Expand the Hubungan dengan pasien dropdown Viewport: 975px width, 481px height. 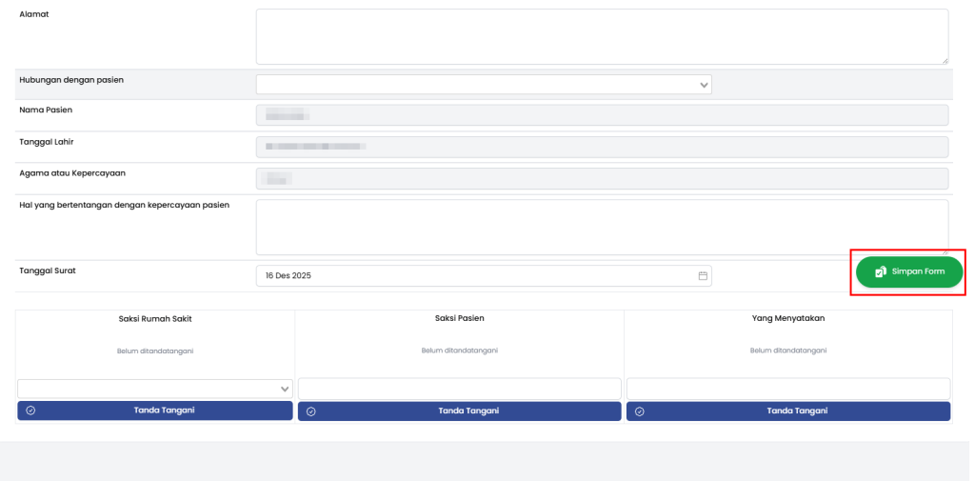coord(704,85)
